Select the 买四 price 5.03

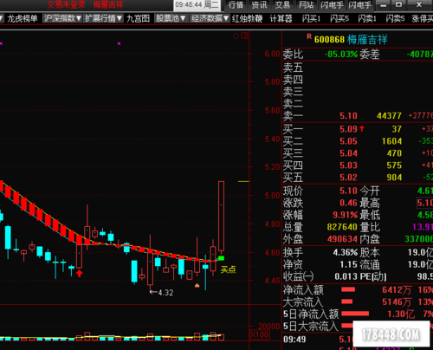point(348,165)
